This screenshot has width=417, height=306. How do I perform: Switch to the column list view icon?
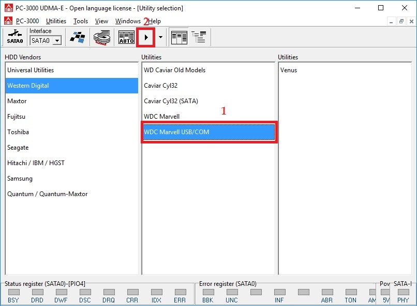click(x=179, y=37)
